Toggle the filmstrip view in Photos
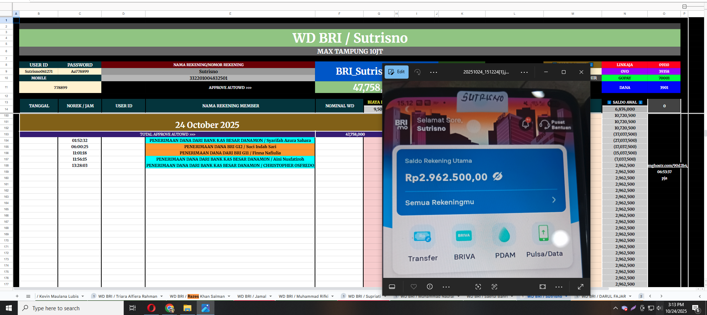 [392, 287]
